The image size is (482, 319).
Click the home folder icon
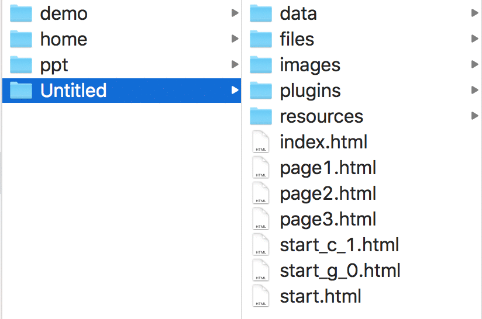click(21, 39)
